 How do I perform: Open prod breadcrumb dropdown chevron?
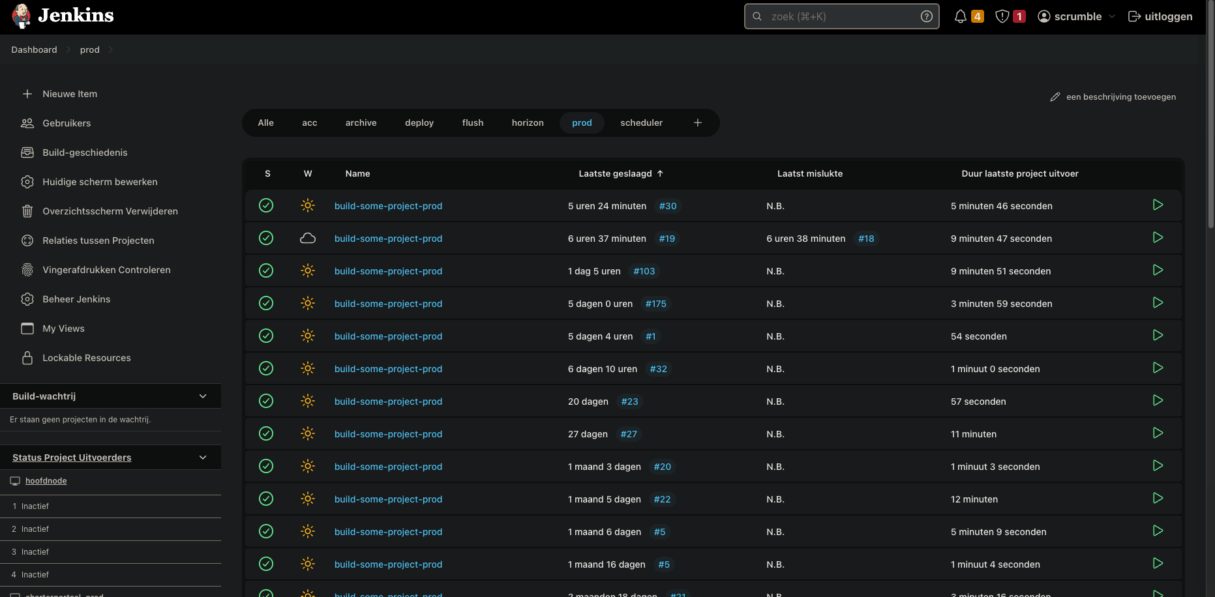[x=110, y=50]
